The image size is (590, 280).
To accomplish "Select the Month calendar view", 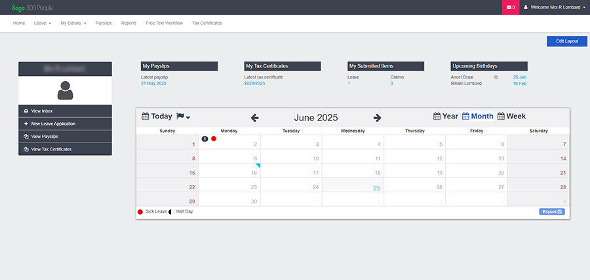I will [477, 116].
